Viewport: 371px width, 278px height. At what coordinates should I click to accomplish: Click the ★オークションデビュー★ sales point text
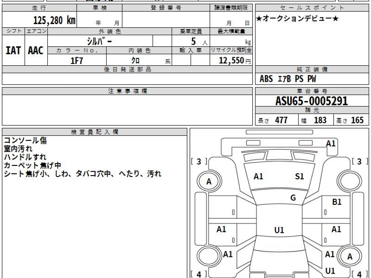(297, 19)
